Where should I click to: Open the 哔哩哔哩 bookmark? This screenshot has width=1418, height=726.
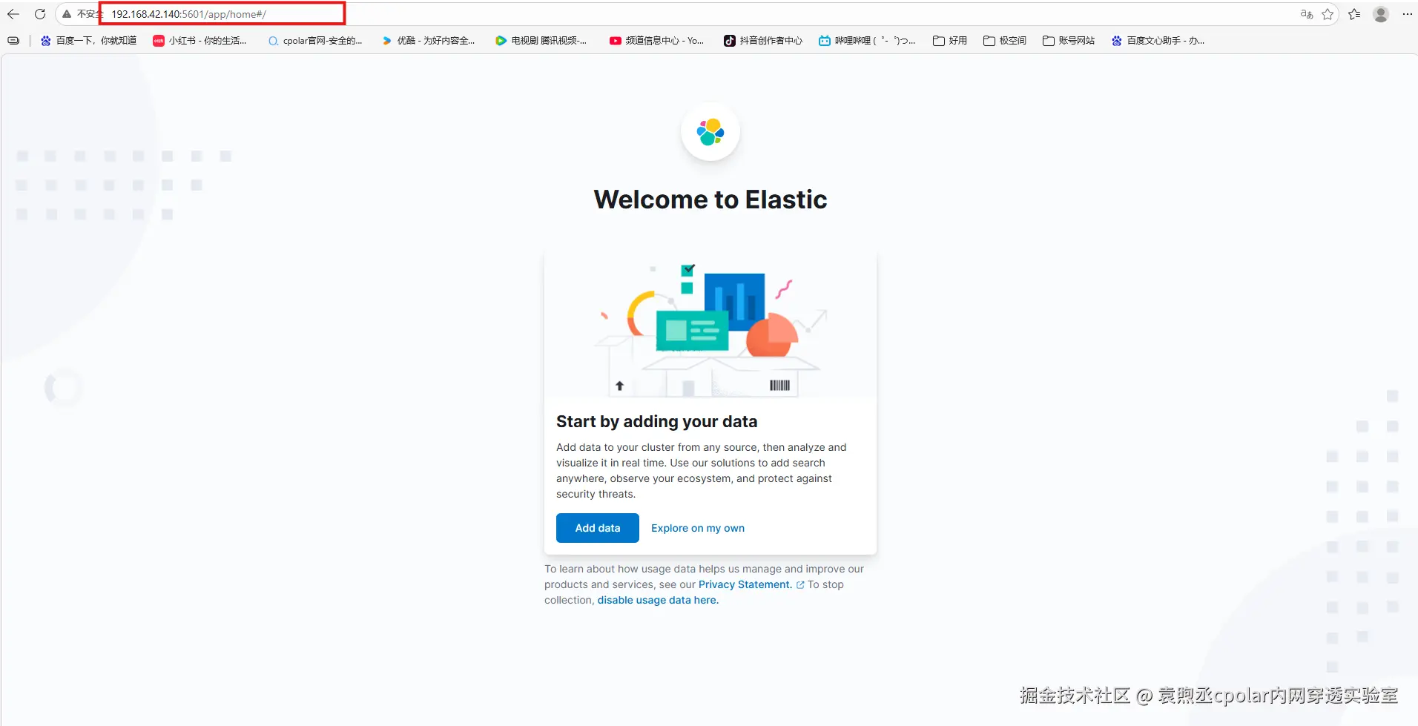867,41
